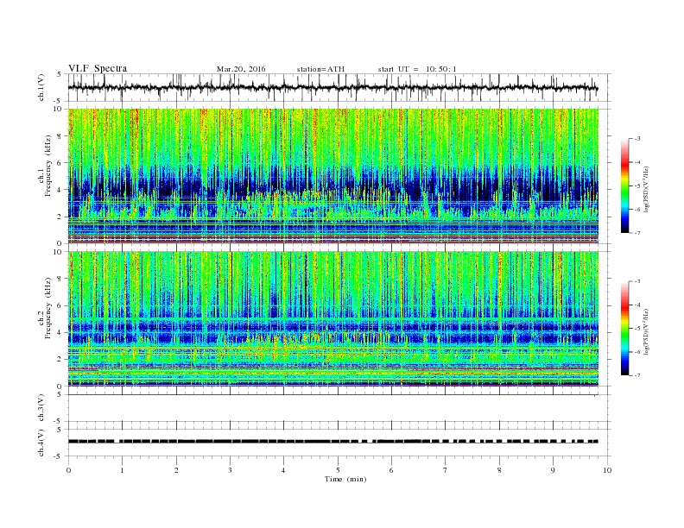Click the date "Mar.20, 2016"

pyautogui.click(x=241, y=69)
